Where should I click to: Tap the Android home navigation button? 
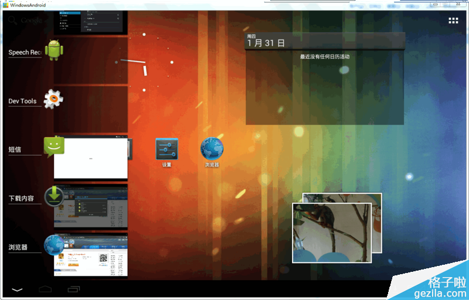(45, 289)
